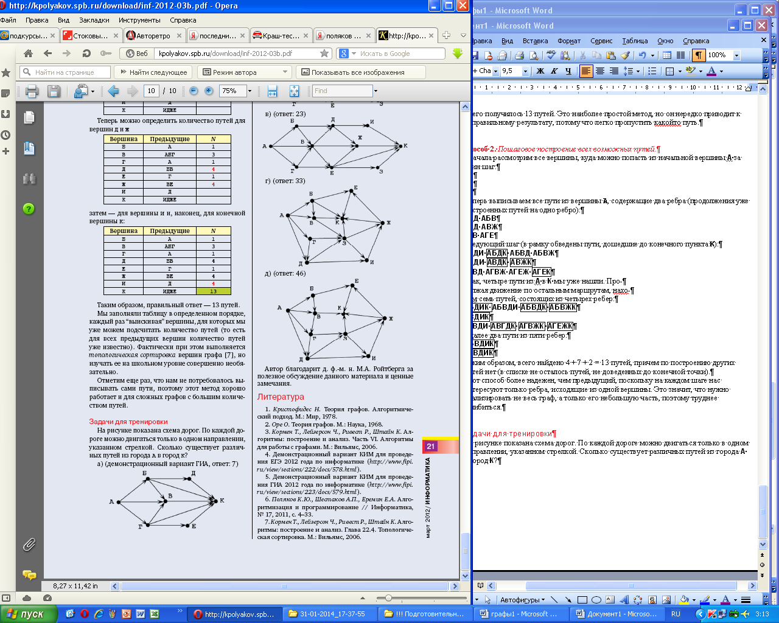The height and width of the screenshot is (623, 779).
Task: Undo last action in Word
Action: 642,55
